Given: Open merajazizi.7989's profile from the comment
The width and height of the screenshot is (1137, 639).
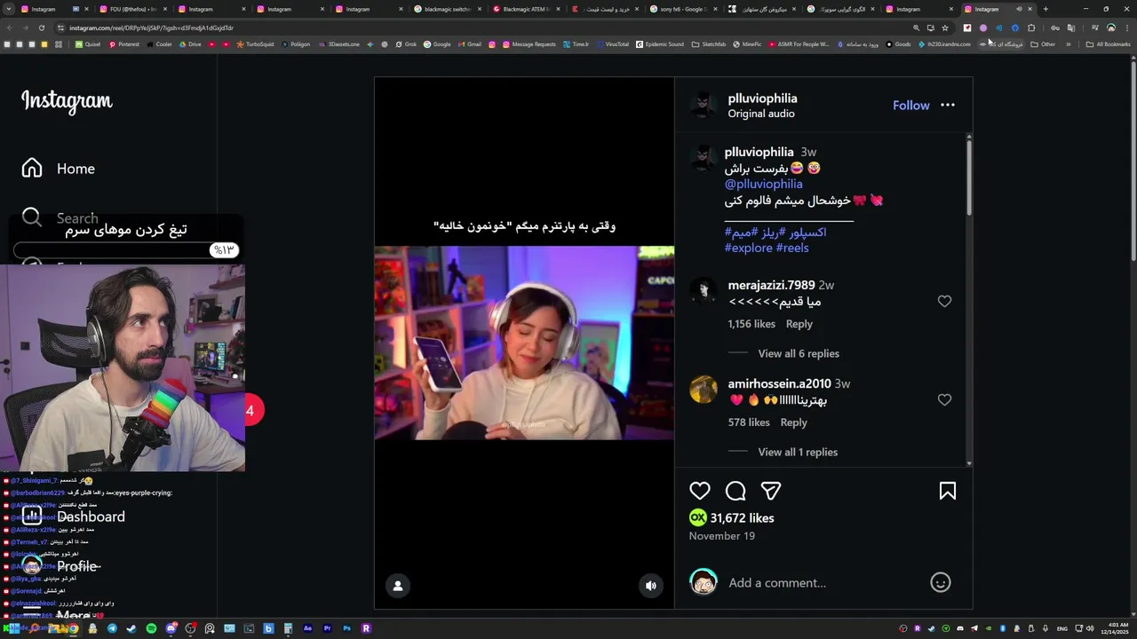Looking at the screenshot, I should pyautogui.click(x=771, y=285).
